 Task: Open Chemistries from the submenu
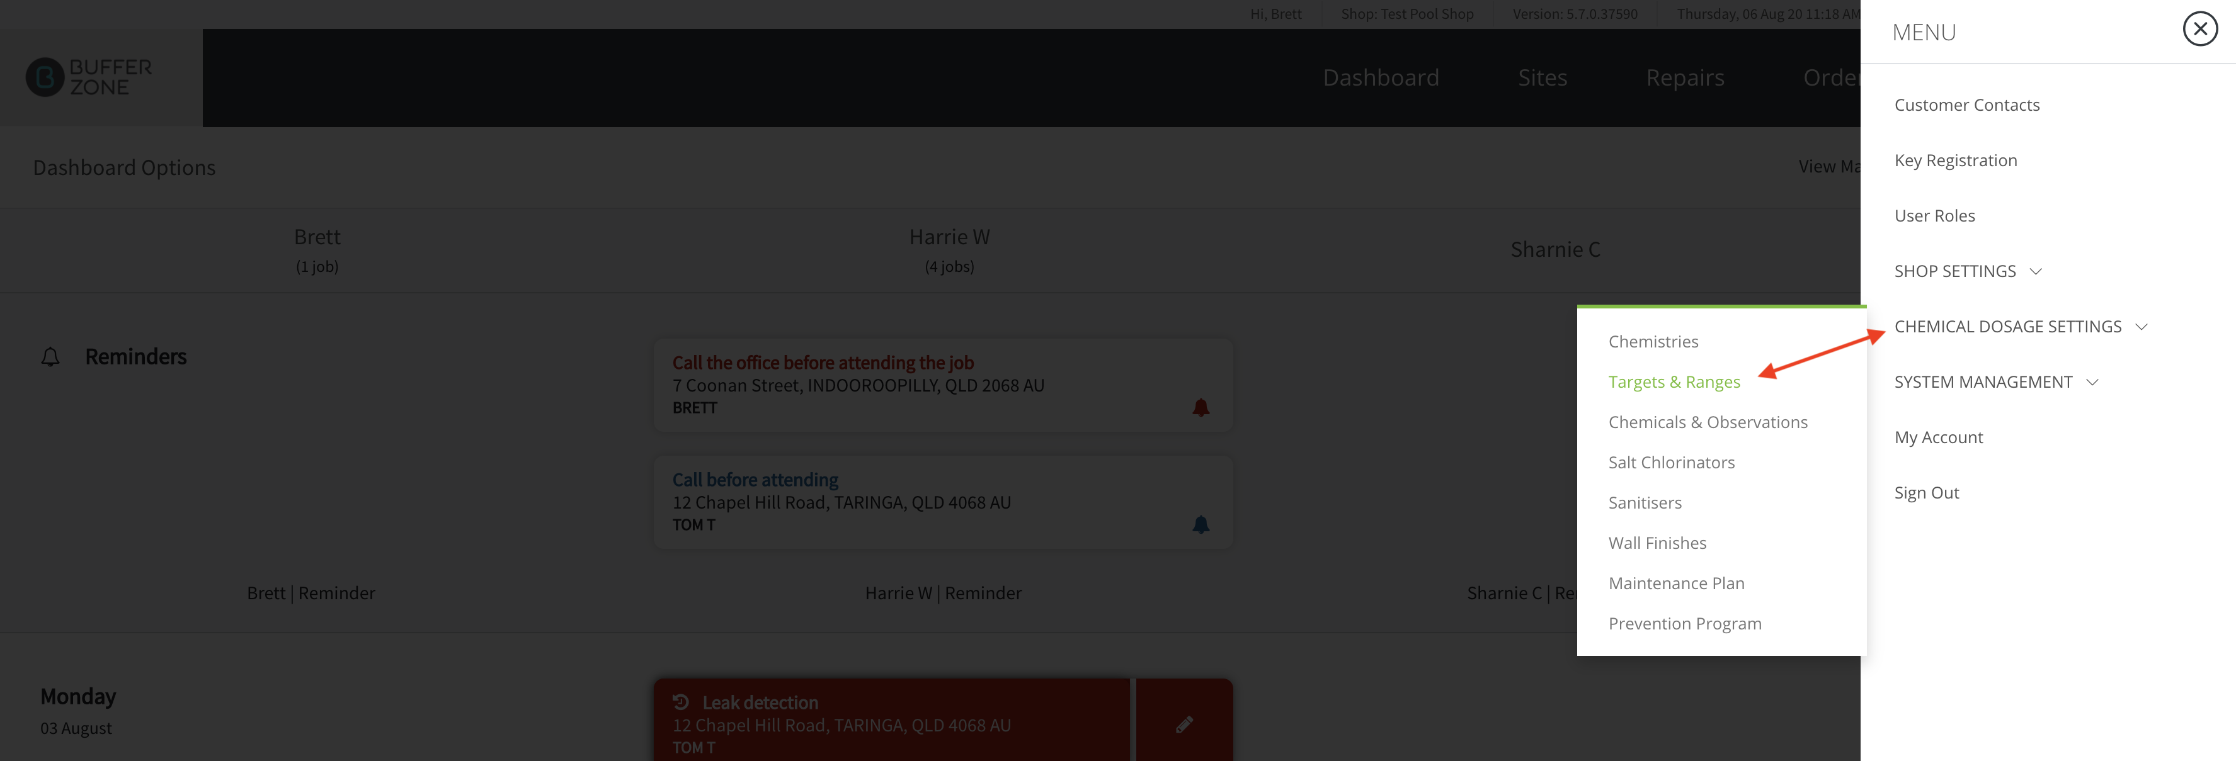pos(1653,341)
